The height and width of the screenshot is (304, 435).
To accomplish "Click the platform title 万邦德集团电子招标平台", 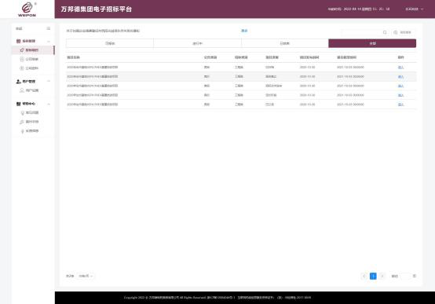I will pos(97,9).
